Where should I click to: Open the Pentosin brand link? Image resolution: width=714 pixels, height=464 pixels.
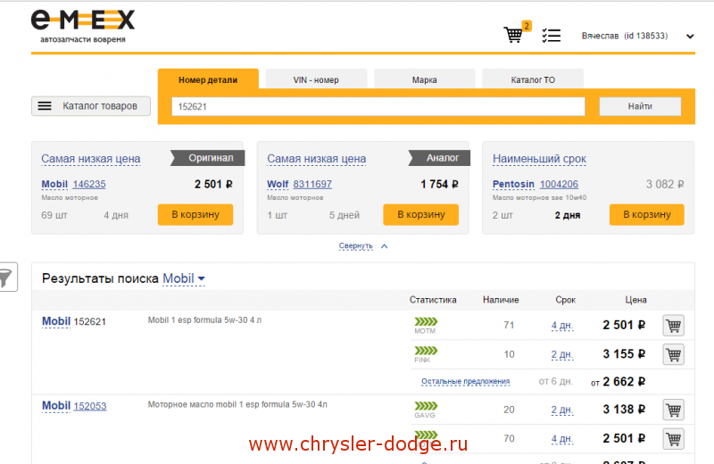coord(513,185)
